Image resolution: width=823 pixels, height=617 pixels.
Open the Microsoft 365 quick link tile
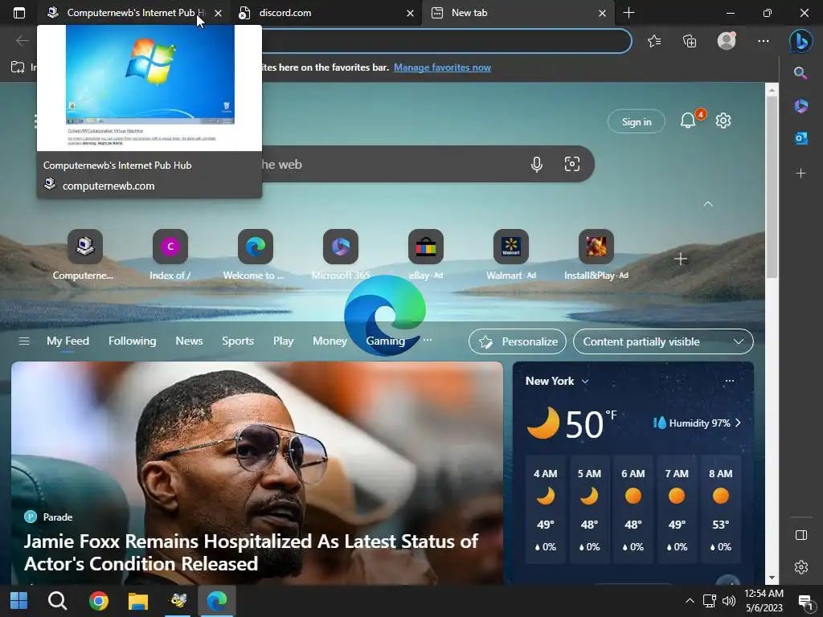pos(341,255)
